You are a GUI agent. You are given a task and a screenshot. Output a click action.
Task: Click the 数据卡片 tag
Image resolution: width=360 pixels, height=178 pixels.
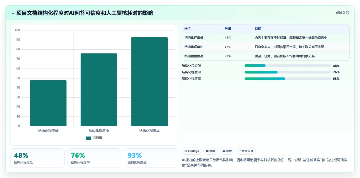click(246, 151)
